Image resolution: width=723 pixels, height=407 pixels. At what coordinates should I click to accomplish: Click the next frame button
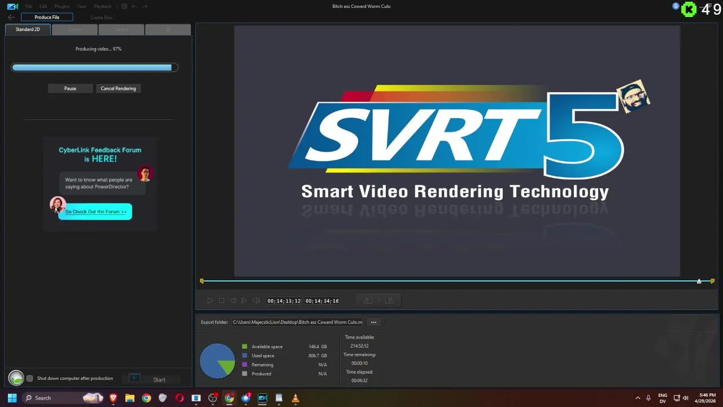point(244,301)
